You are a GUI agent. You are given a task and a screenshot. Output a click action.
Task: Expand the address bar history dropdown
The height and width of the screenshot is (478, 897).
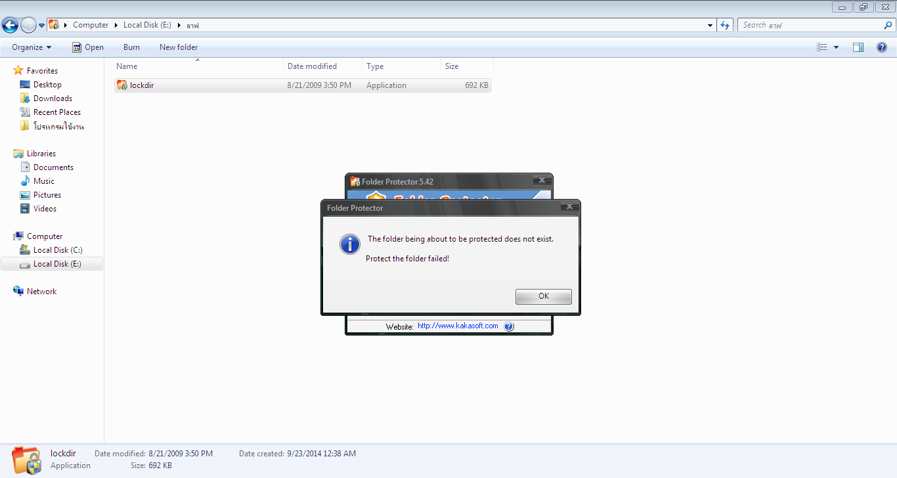[711, 26]
